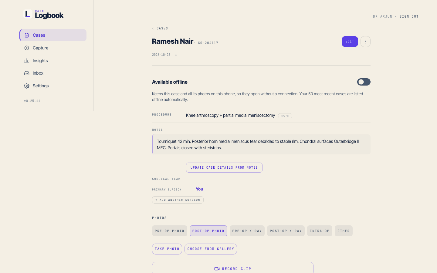Click Update Case Details From Notes button

coord(224,168)
